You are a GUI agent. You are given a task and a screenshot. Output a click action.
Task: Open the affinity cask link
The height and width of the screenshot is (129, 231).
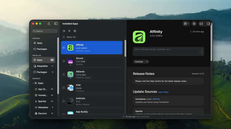click(155, 99)
